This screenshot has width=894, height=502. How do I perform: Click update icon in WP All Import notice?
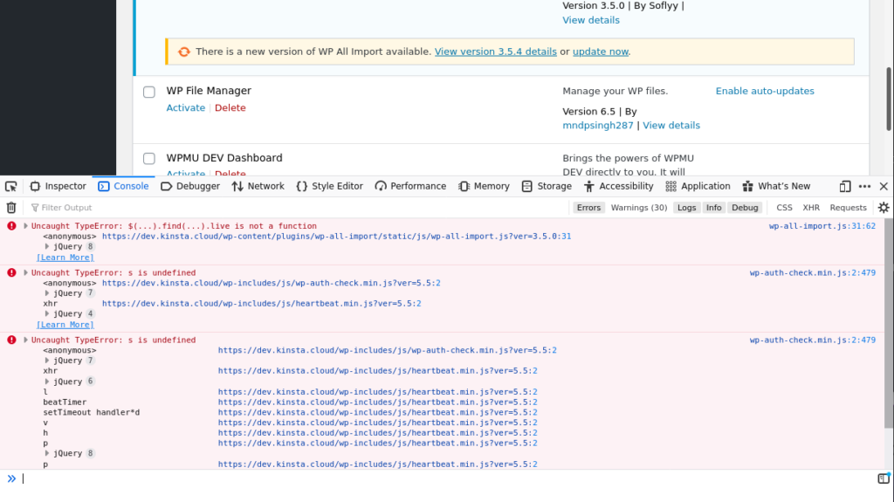(x=184, y=52)
